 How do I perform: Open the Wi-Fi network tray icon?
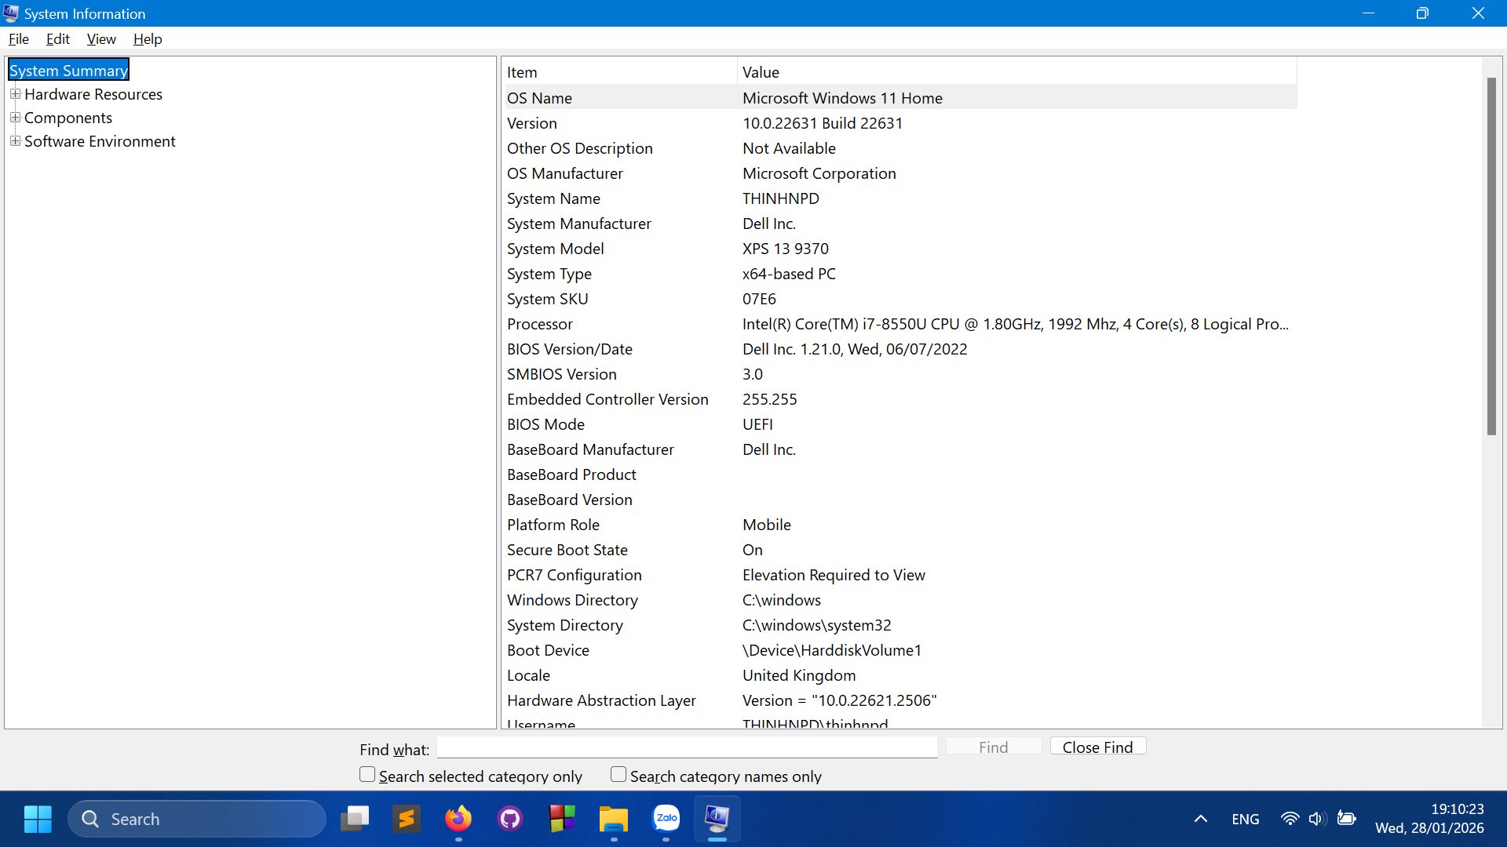coord(1289,819)
